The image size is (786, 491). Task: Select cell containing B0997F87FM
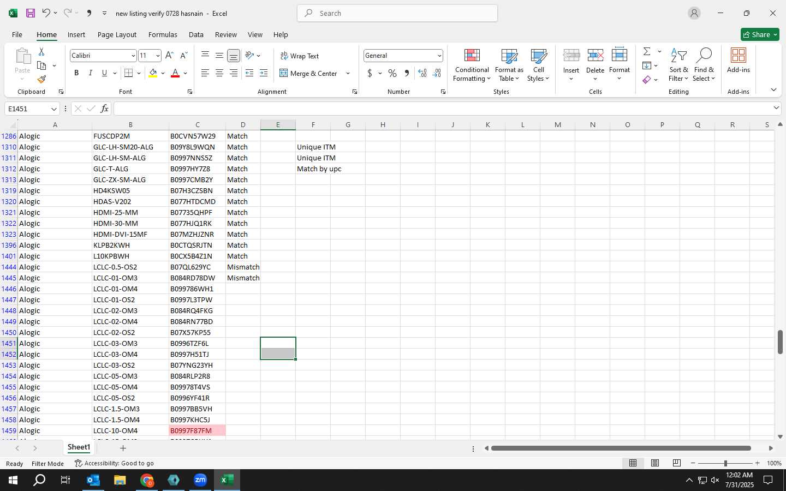coord(197,430)
